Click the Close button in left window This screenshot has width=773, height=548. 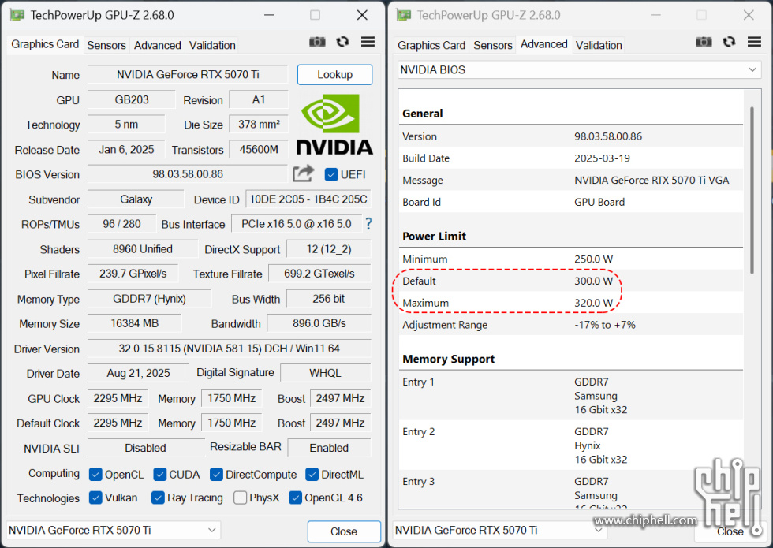(x=344, y=531)
